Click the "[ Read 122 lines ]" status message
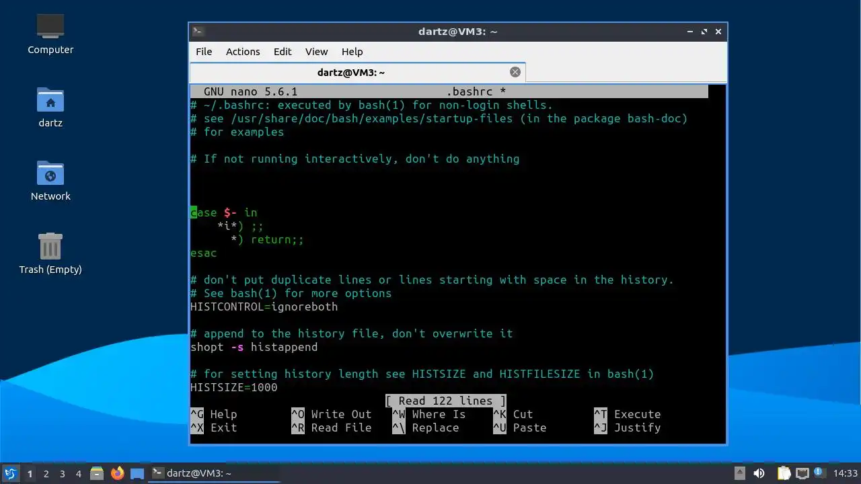 pyautogui.click(x=446, y=401)
